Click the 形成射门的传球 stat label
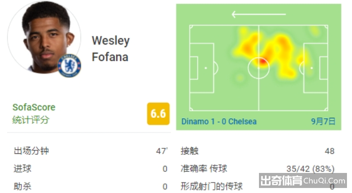352x193 pixels. pos(212,186)
